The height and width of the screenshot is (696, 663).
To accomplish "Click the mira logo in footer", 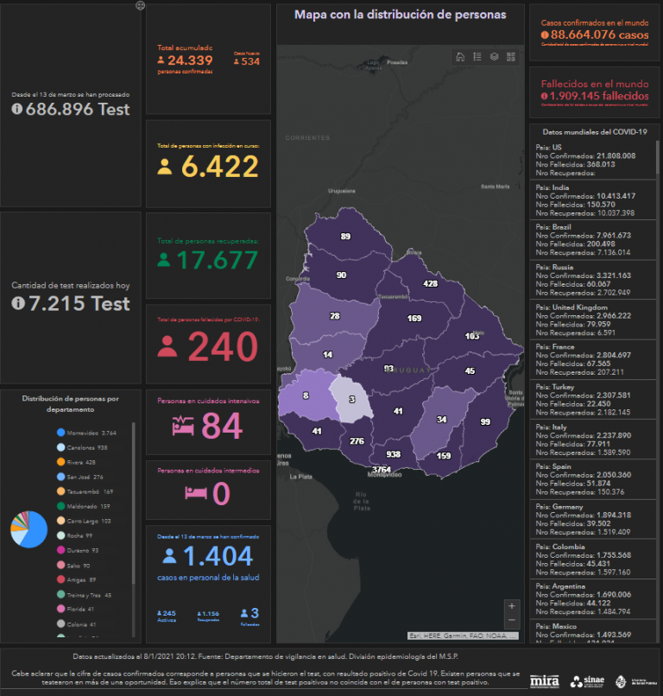I will (x=542, y=679).
